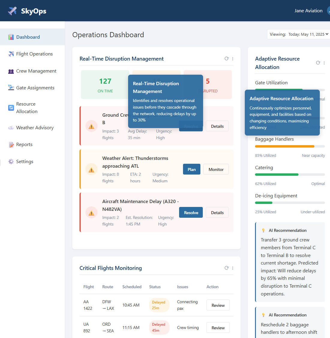This screenshot has height=338, width=330.
Task: Open Resource Allocation page
Action: [x=32, y=108]
